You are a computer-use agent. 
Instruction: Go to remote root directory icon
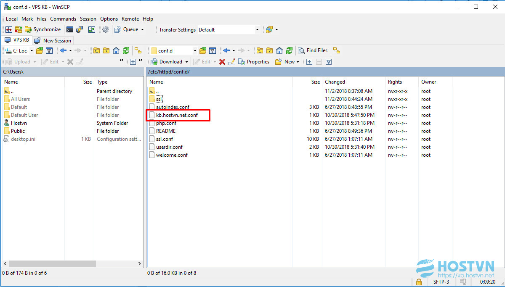click(x=270, y=50)
